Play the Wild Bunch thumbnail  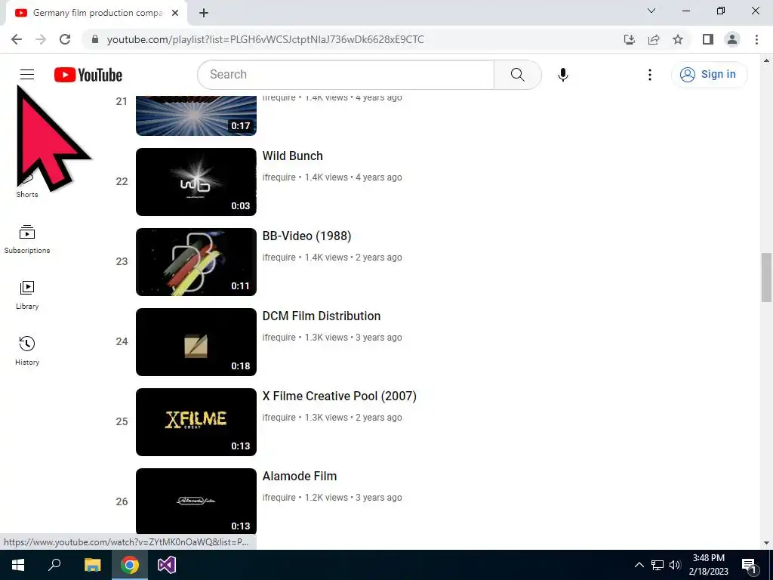[196, 182]
